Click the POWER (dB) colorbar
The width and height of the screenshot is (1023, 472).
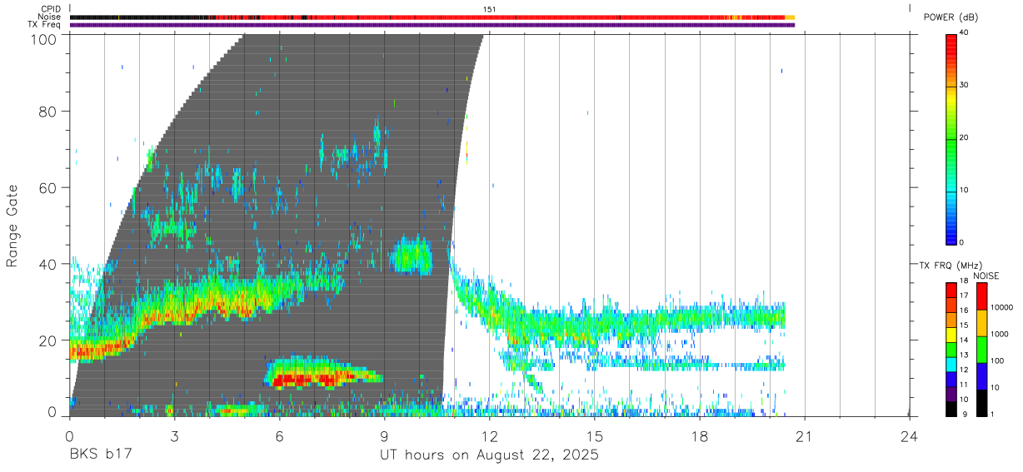coord(951,138)
